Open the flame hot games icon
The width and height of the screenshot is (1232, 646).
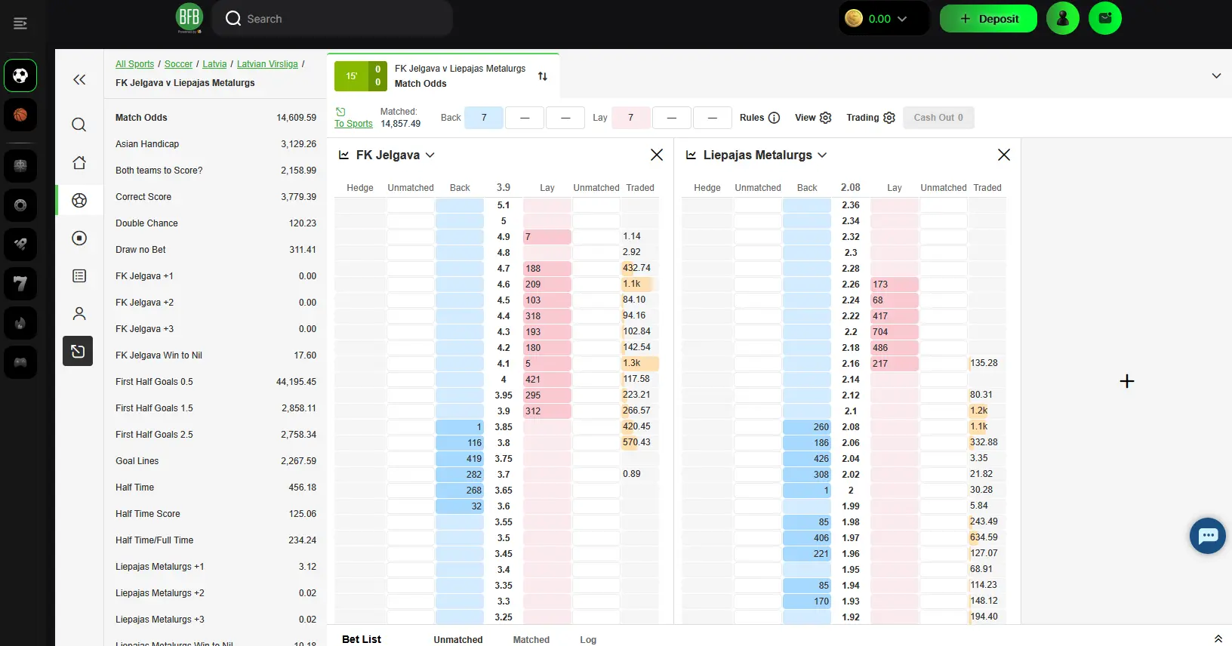pyautogui.click(x=20, y=323)
